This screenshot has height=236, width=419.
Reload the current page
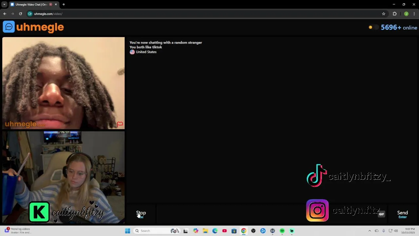click(20, 14)
